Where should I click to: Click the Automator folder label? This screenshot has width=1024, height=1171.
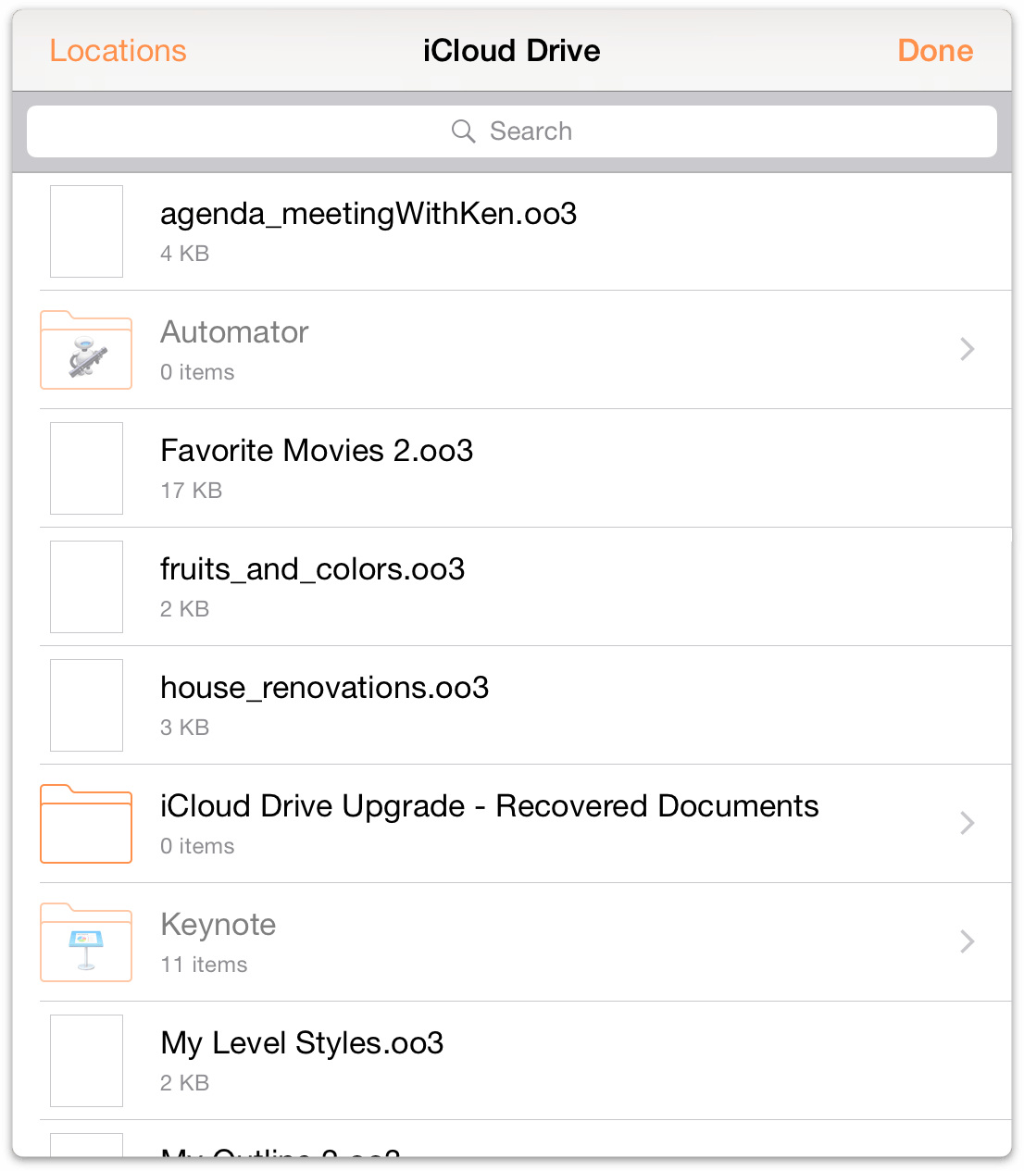(234, 332)
